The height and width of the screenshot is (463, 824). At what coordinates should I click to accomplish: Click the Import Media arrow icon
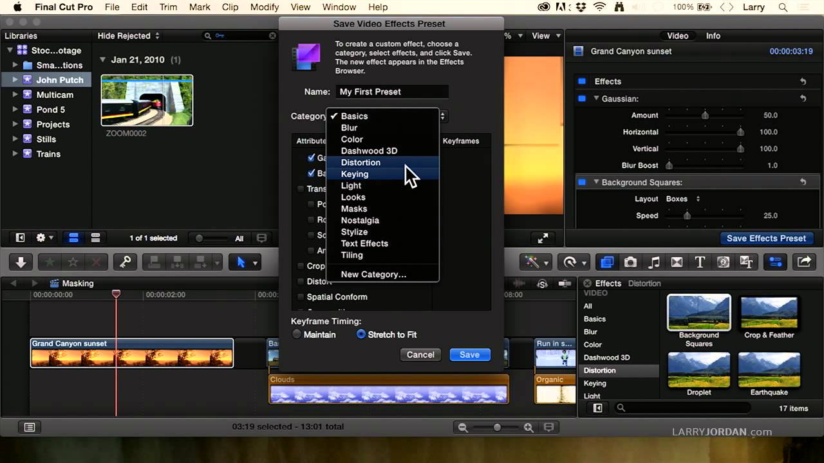21,262
